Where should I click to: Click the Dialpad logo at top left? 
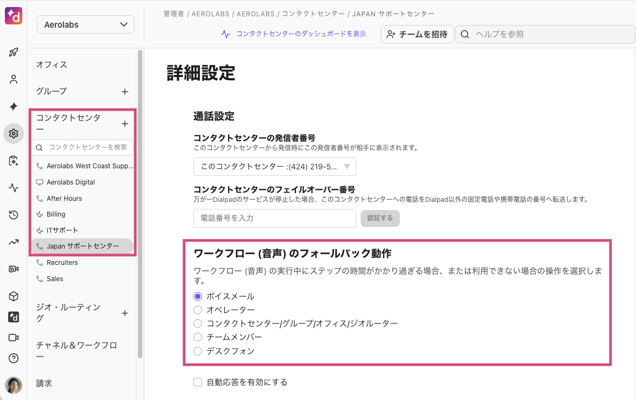pos(13,17)
